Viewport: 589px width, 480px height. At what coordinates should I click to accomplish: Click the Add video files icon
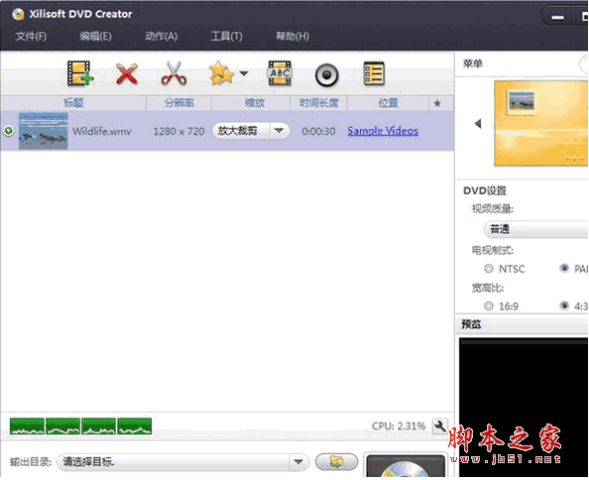pos(80,73)
